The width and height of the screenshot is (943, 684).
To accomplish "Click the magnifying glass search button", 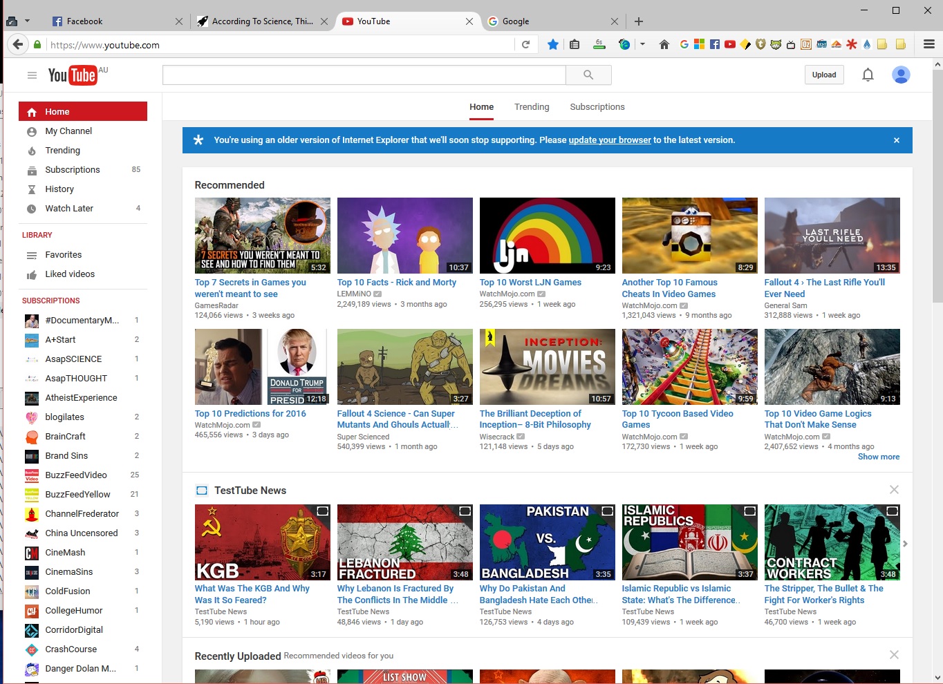I will tap(588, 75).
